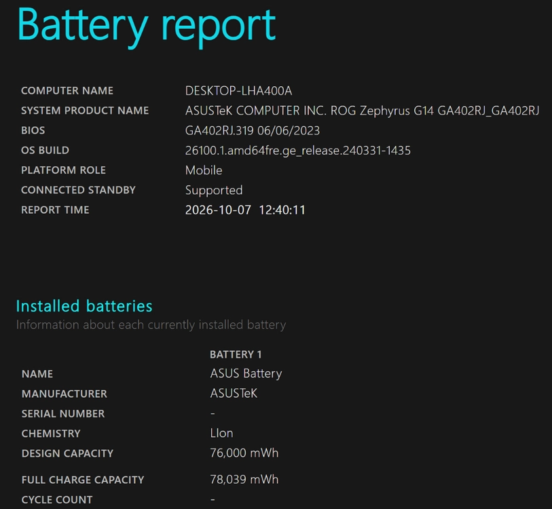
Task: Click the ASUSTeK manufacturer value
Action: 234,394
